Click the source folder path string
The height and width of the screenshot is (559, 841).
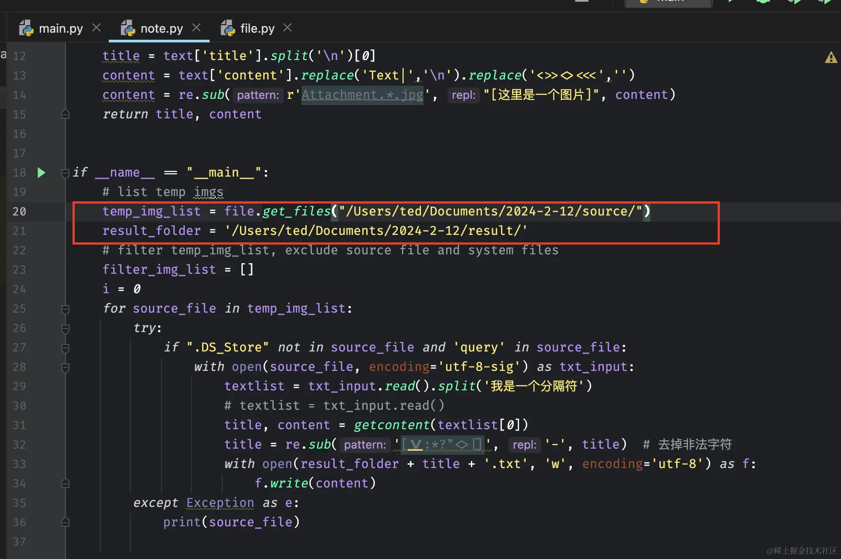491,212
